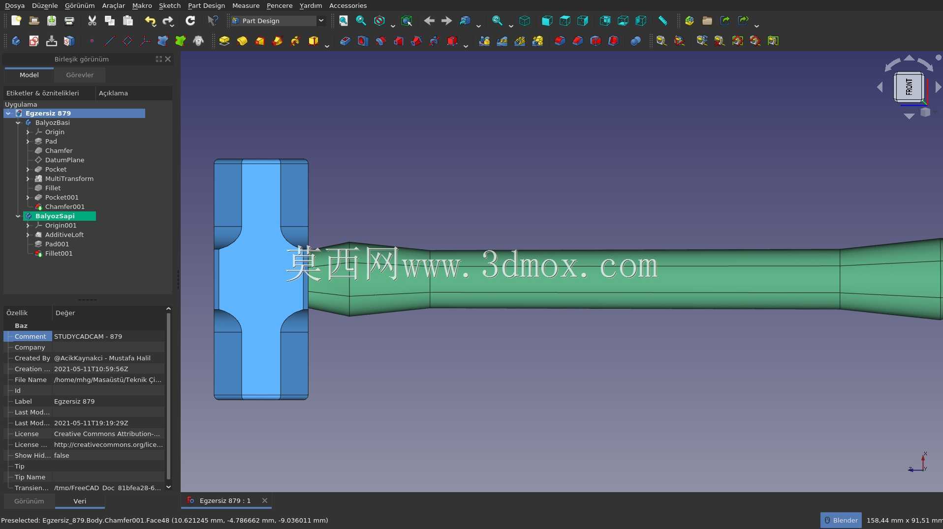
Task: Click the Open file icon
Action: pyautogui.click(x=34, y=21)
